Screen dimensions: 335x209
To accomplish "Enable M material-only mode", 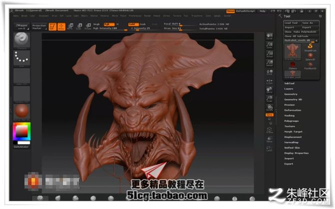I will coord(117,24).
